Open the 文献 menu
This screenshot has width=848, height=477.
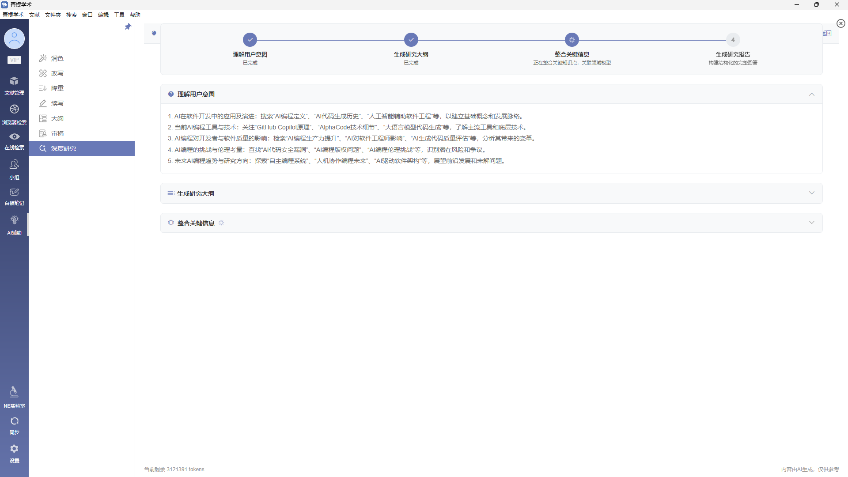[x=34, y=15]
